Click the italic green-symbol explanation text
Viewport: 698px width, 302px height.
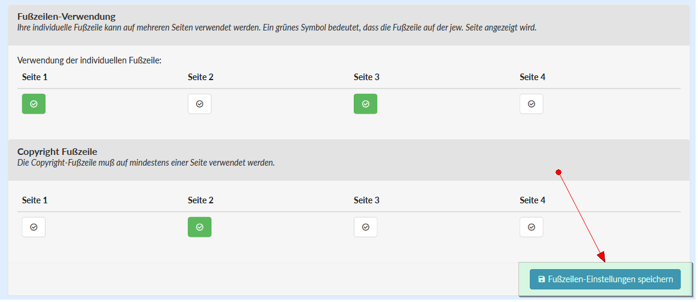[277, 28]
